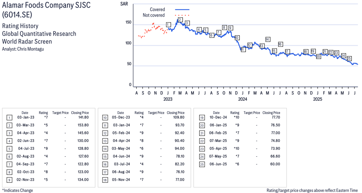
Task: Click the ticker text (6014.SE)
Action: [17, 14]
